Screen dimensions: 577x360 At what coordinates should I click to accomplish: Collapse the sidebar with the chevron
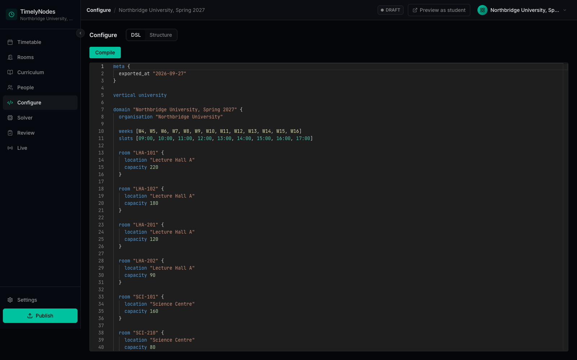[x=80, y=33]
